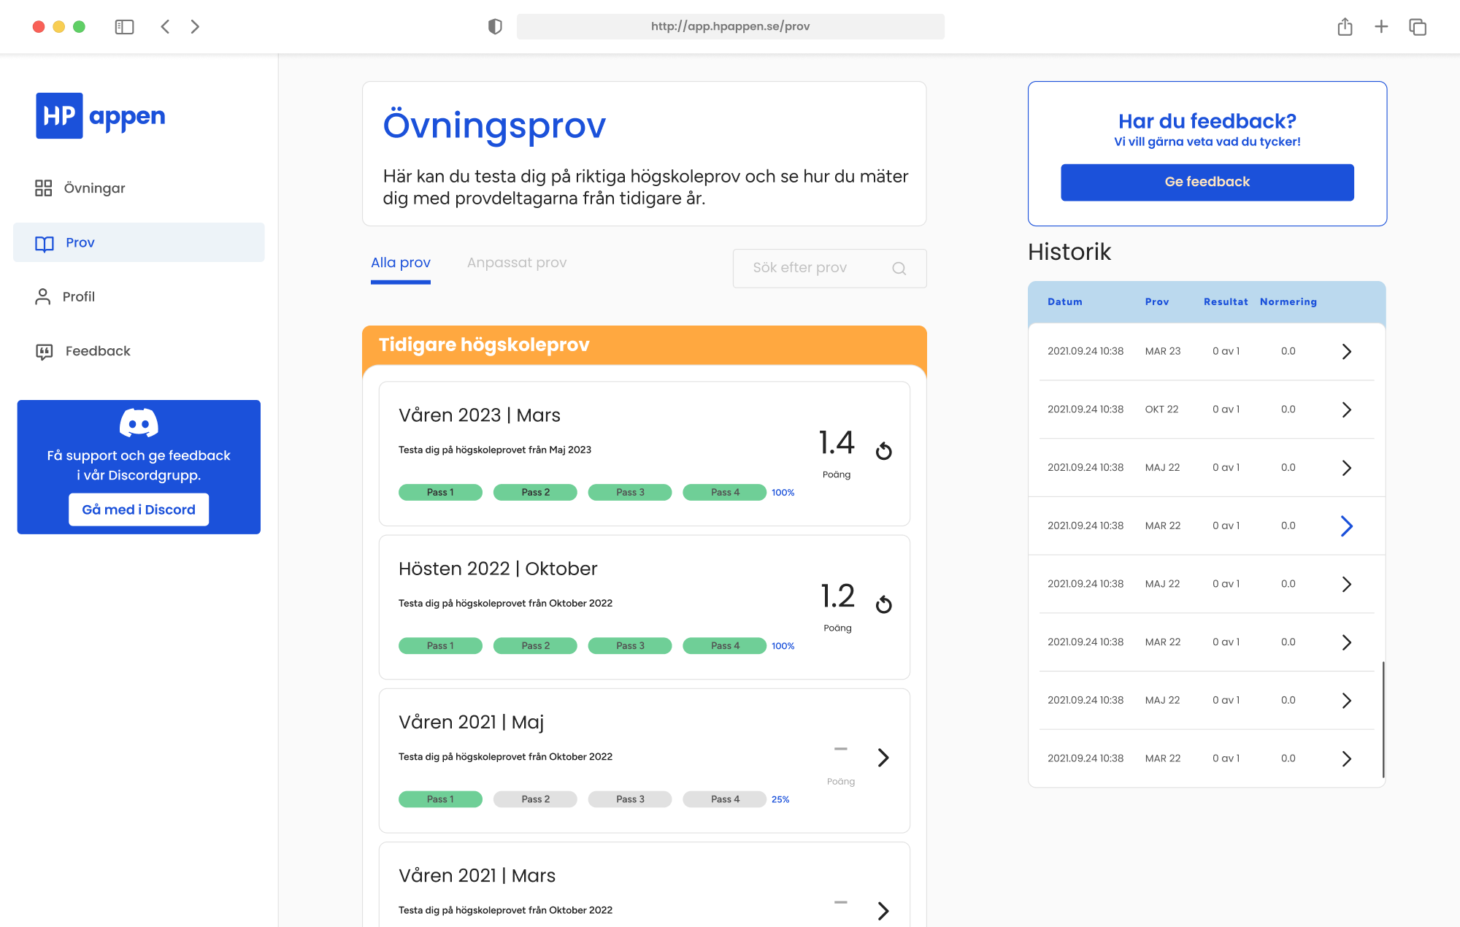Open a new browser tab

(1381, 27)
